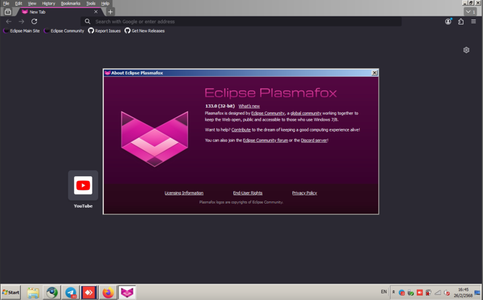Go forward using the forward arrow
This screenshot has height=300, width=483.
[x=21, y=21]
